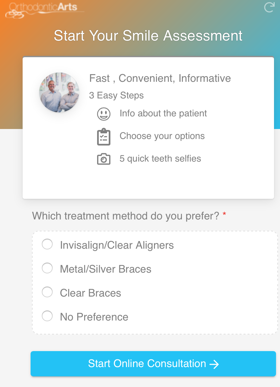The image size is (280, 387).
Task: Click the Start Your Smile Assessment heading
Action: [x=148, y=36]
